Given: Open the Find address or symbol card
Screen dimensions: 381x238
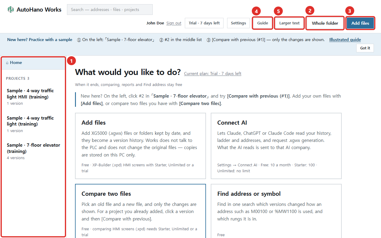Looking at the screenshot, I should click(x=276, y=211).
